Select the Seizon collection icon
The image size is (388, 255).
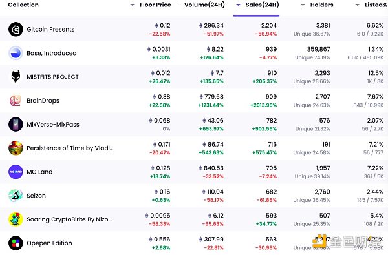(x=16, y=196)
